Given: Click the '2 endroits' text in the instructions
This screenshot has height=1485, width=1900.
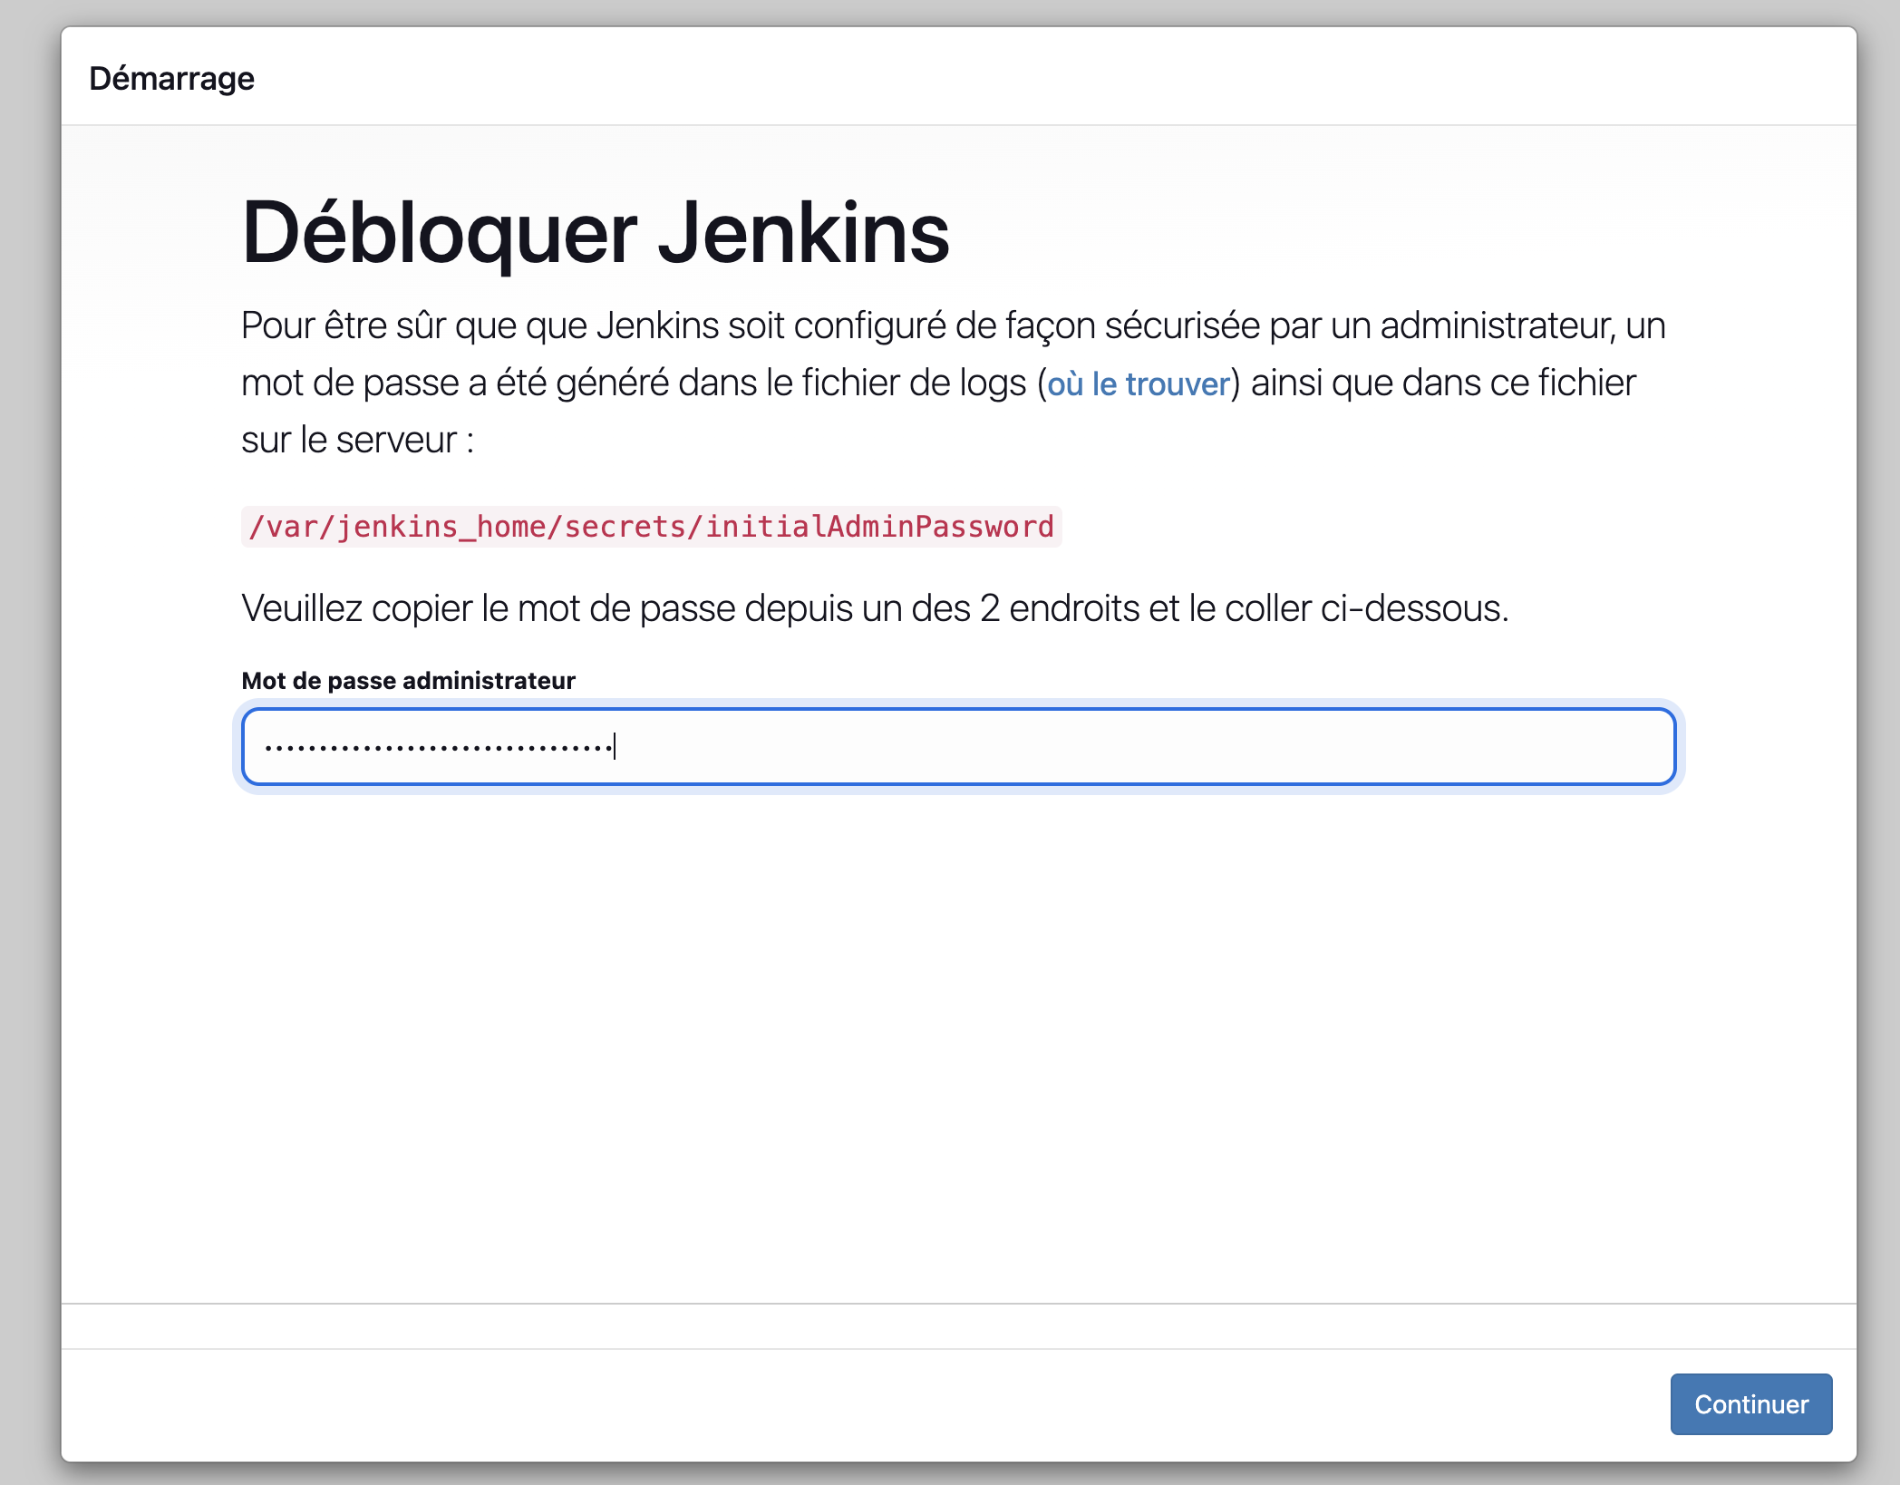Looking at the screenshot, I should (1059, 608).
